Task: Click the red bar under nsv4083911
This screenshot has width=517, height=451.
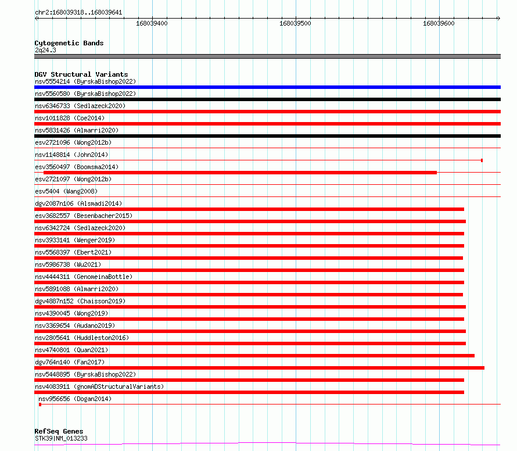Action: tap(249, 392)
